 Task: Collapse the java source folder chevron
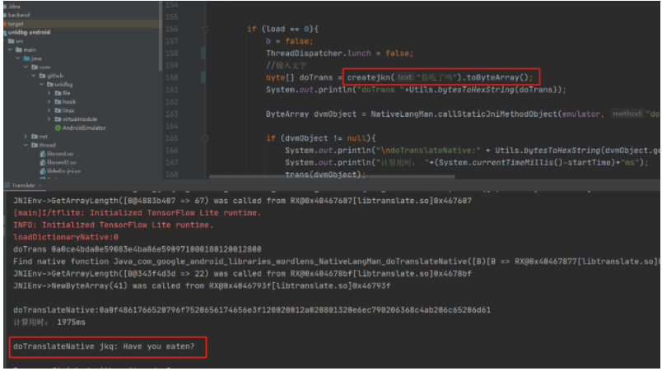click(18, 58)
